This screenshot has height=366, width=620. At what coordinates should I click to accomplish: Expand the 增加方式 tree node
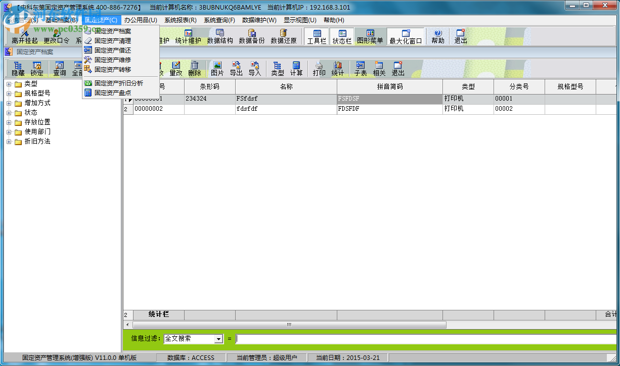[x=9, y=103]
